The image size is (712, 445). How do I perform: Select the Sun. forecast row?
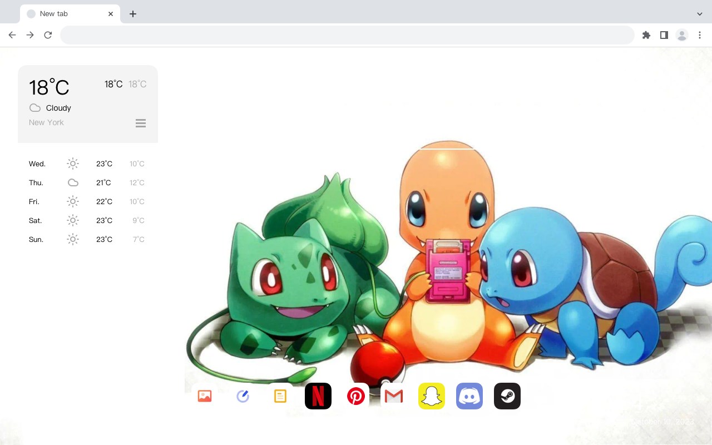tap(87, 239)
